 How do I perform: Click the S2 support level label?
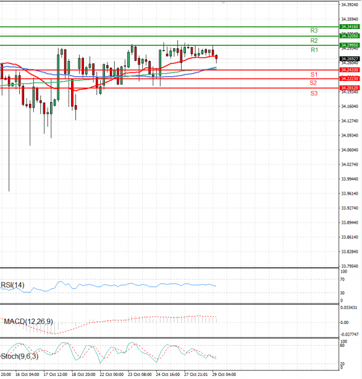click(313, 83)
